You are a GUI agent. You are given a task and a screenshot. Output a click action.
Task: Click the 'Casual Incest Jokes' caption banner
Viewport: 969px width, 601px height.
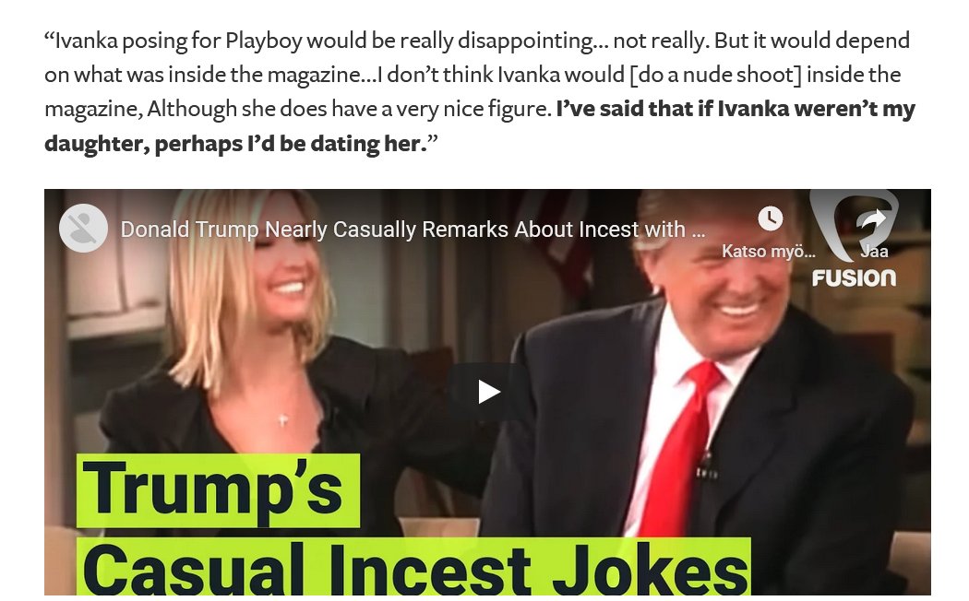pyautogui.click(x=413, y=567)
